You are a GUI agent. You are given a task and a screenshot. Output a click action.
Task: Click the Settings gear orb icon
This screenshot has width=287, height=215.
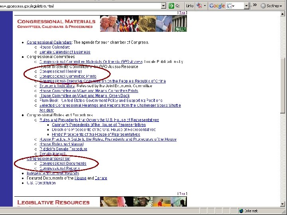pos(263,6)
